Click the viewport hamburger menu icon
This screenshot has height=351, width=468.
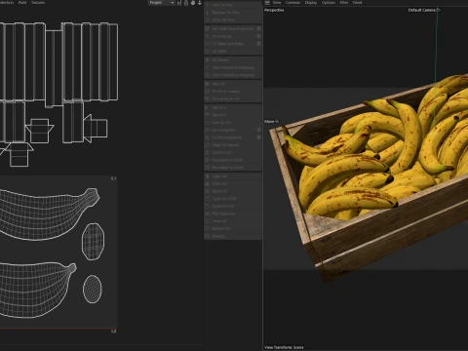pyautogui.click(x=267, y=3)
